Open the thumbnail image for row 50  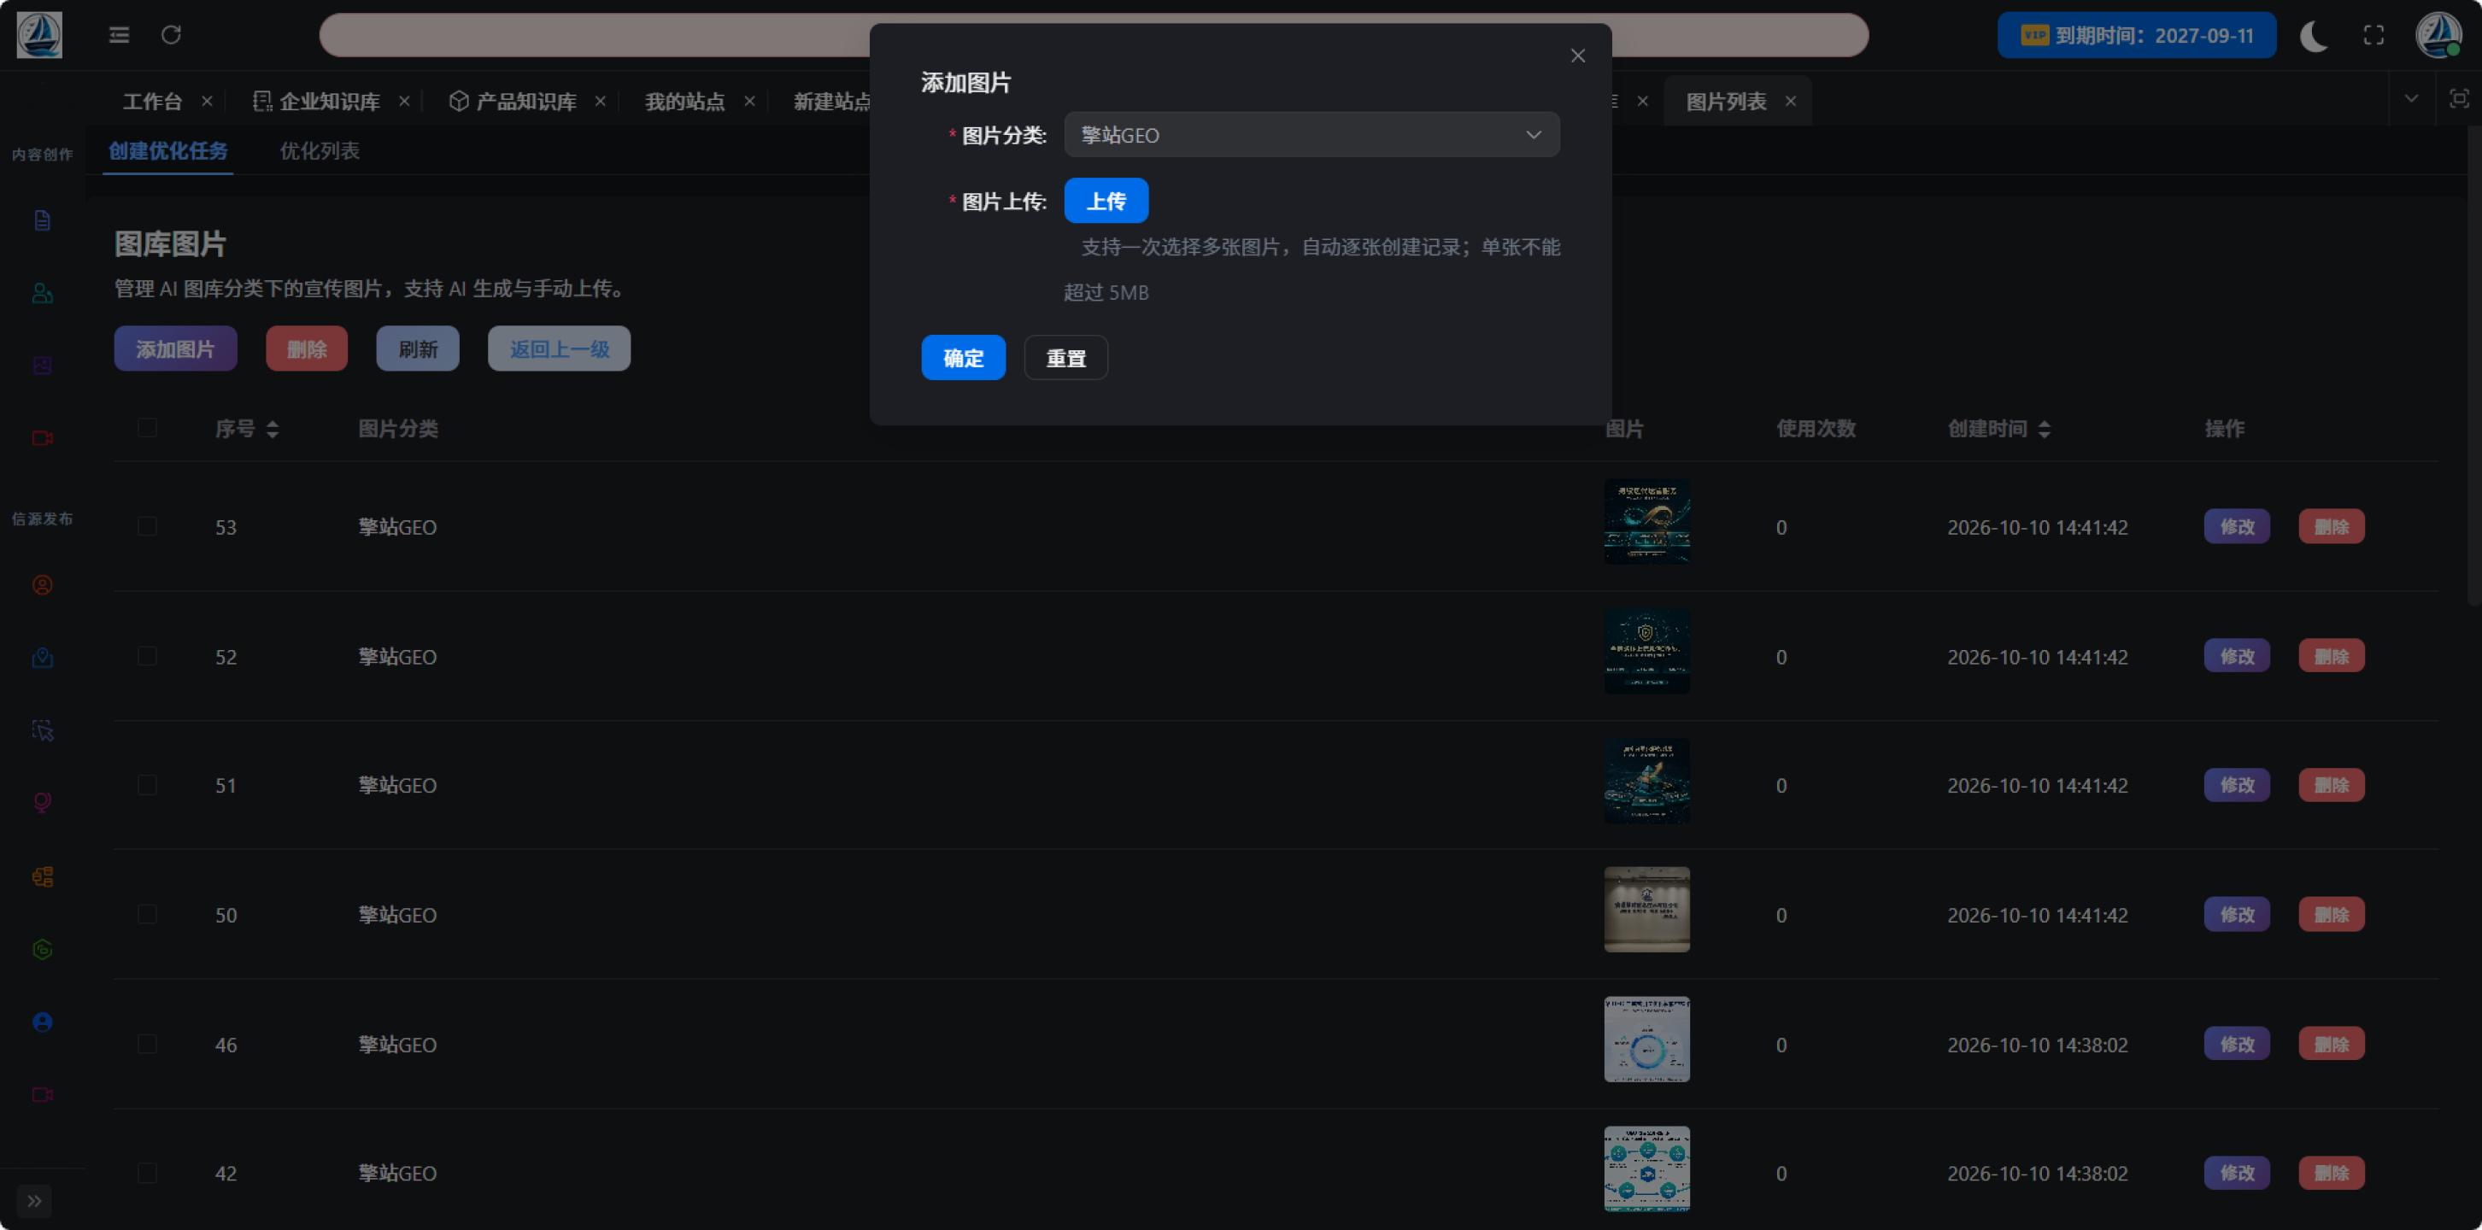(x=1646, y=911)
